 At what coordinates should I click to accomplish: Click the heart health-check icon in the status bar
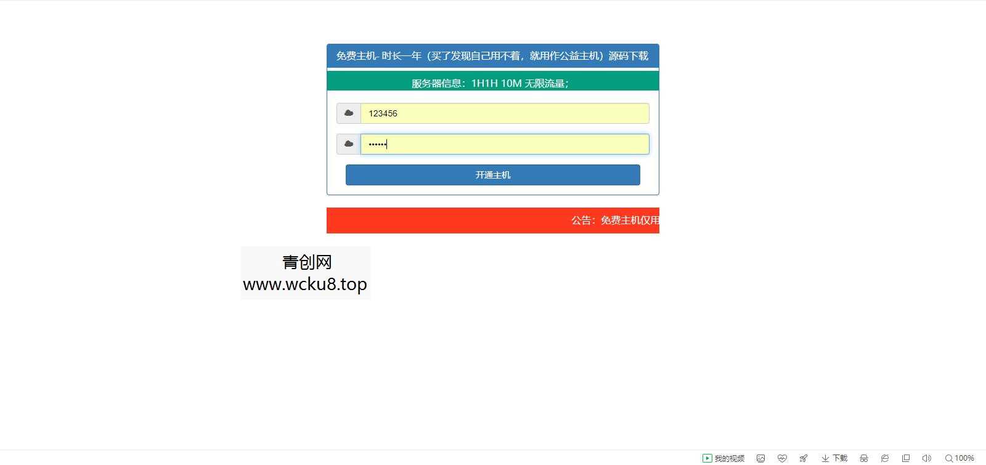point(782,458)
